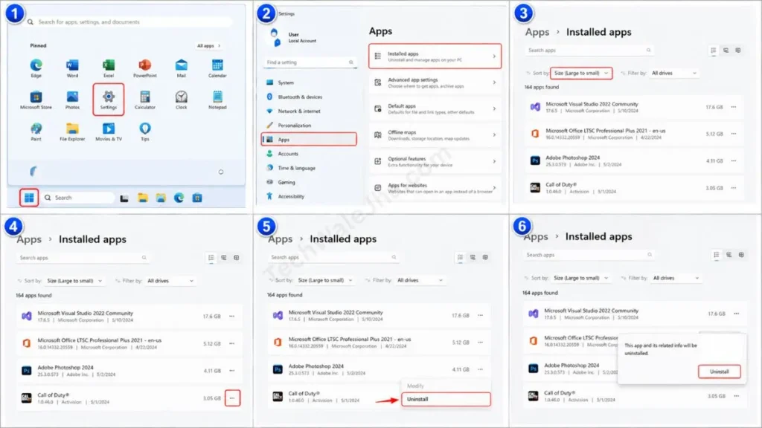Click the User Local Account profile

[x=293, y=37]
